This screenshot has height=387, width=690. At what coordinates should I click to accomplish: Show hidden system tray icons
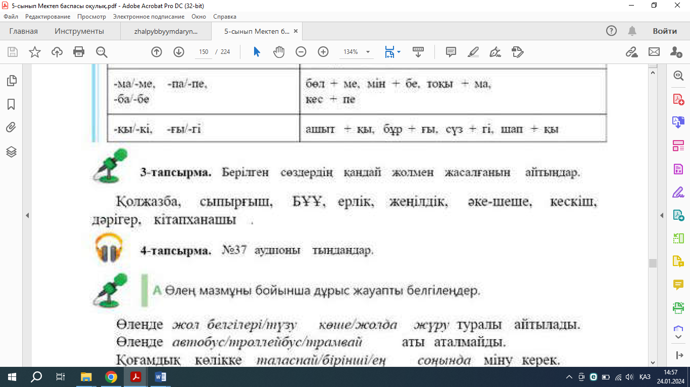[570, 376]
